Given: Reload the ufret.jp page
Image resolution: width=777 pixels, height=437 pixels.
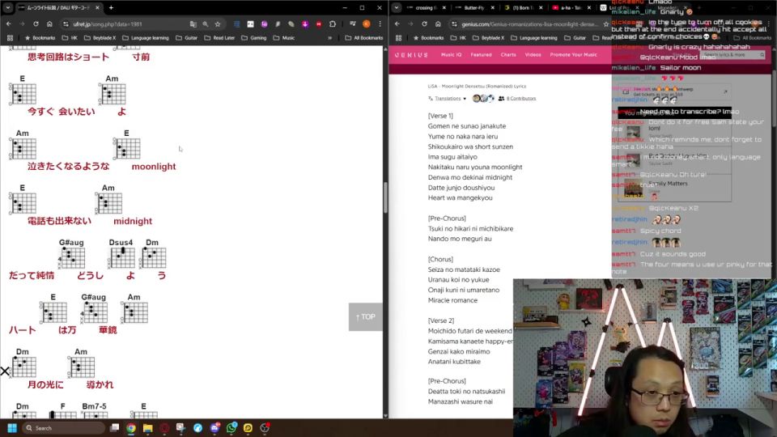Looking at the screenshot, I should point(36,23).
